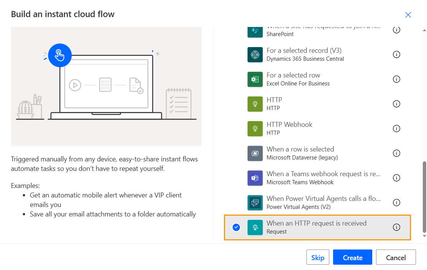Click the HTTP Webhook connector icon

point(255,129)
